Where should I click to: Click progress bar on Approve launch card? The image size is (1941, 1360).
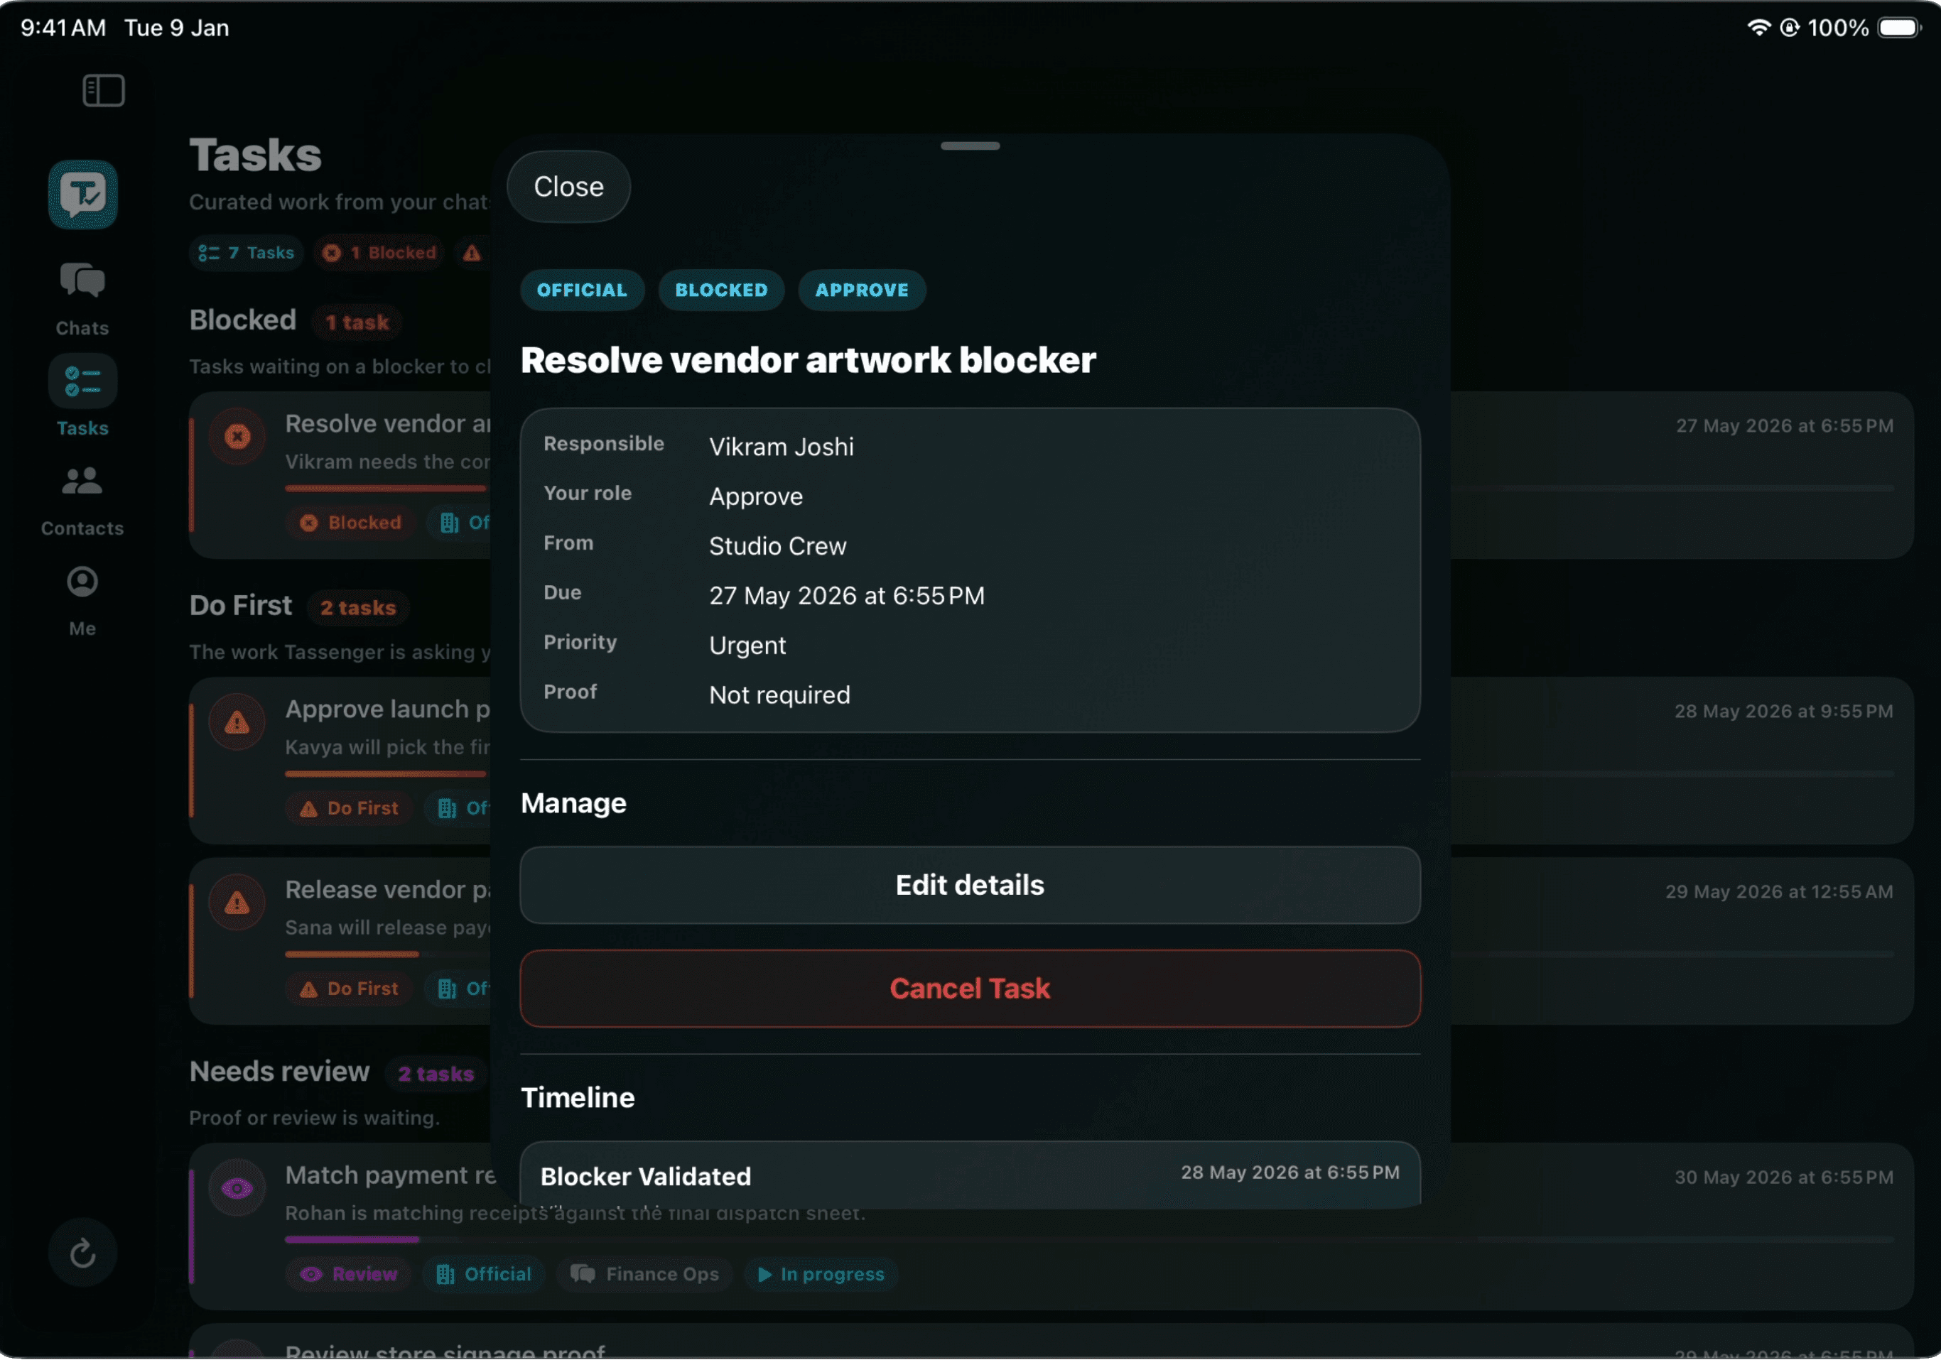388,773
